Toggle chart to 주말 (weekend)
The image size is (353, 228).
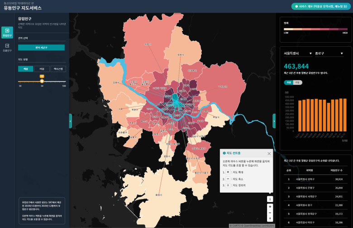(297, 82)
